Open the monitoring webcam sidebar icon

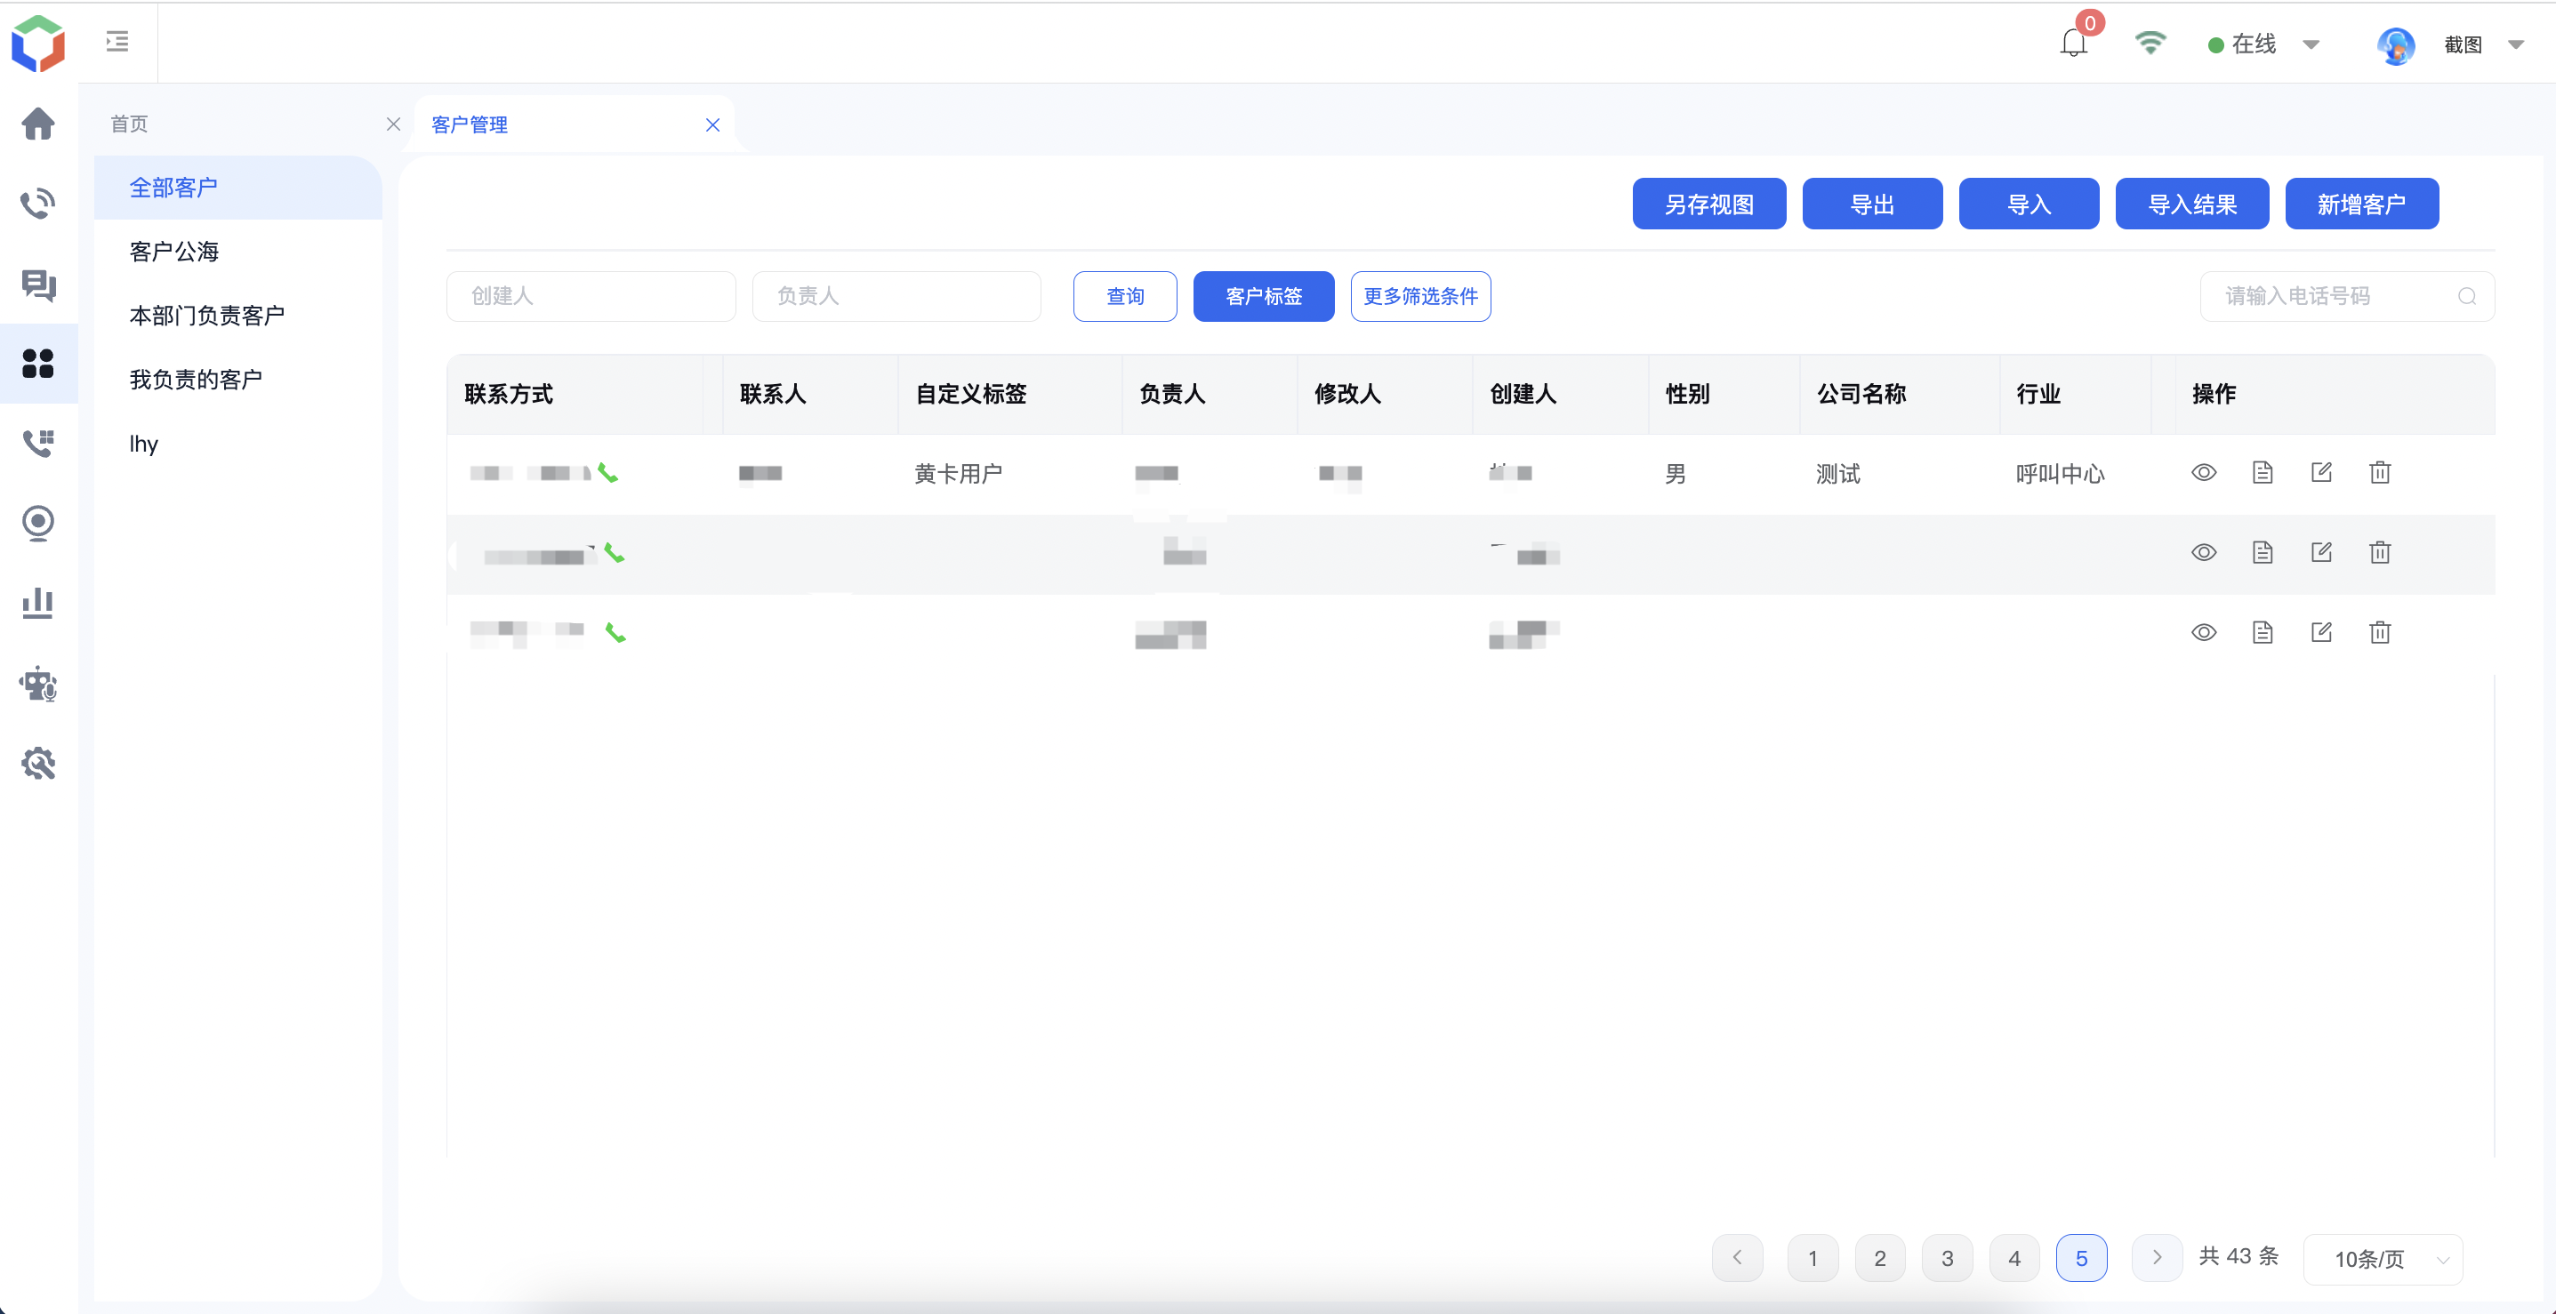[37, 523]
